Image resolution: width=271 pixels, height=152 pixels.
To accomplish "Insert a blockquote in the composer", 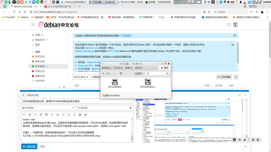I will (46, 115).
